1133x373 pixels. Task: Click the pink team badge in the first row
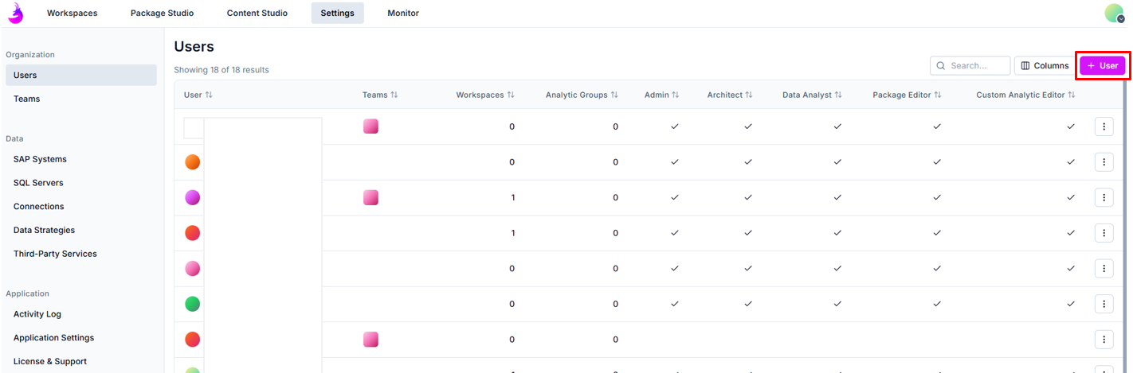370,126
